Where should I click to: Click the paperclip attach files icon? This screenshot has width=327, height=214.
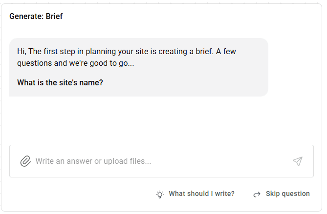pos(25,161)
